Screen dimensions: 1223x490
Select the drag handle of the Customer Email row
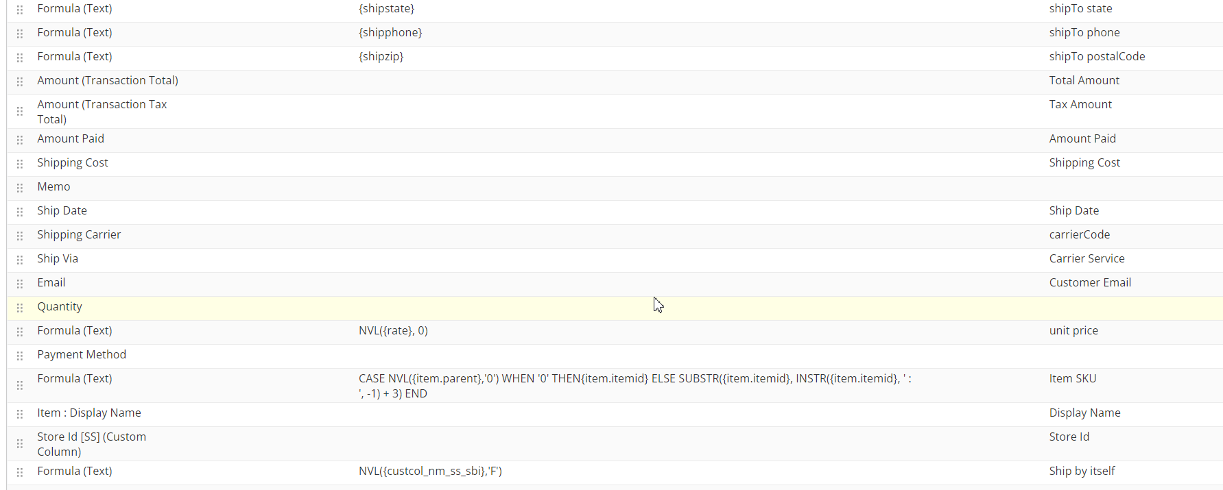point(20,284)
